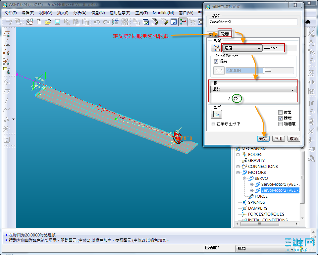The height and width of the screenshot is (255, 318).
Task: Select the GRAVITY tree item
Action: pyautogui.click(x=256, y=161)
